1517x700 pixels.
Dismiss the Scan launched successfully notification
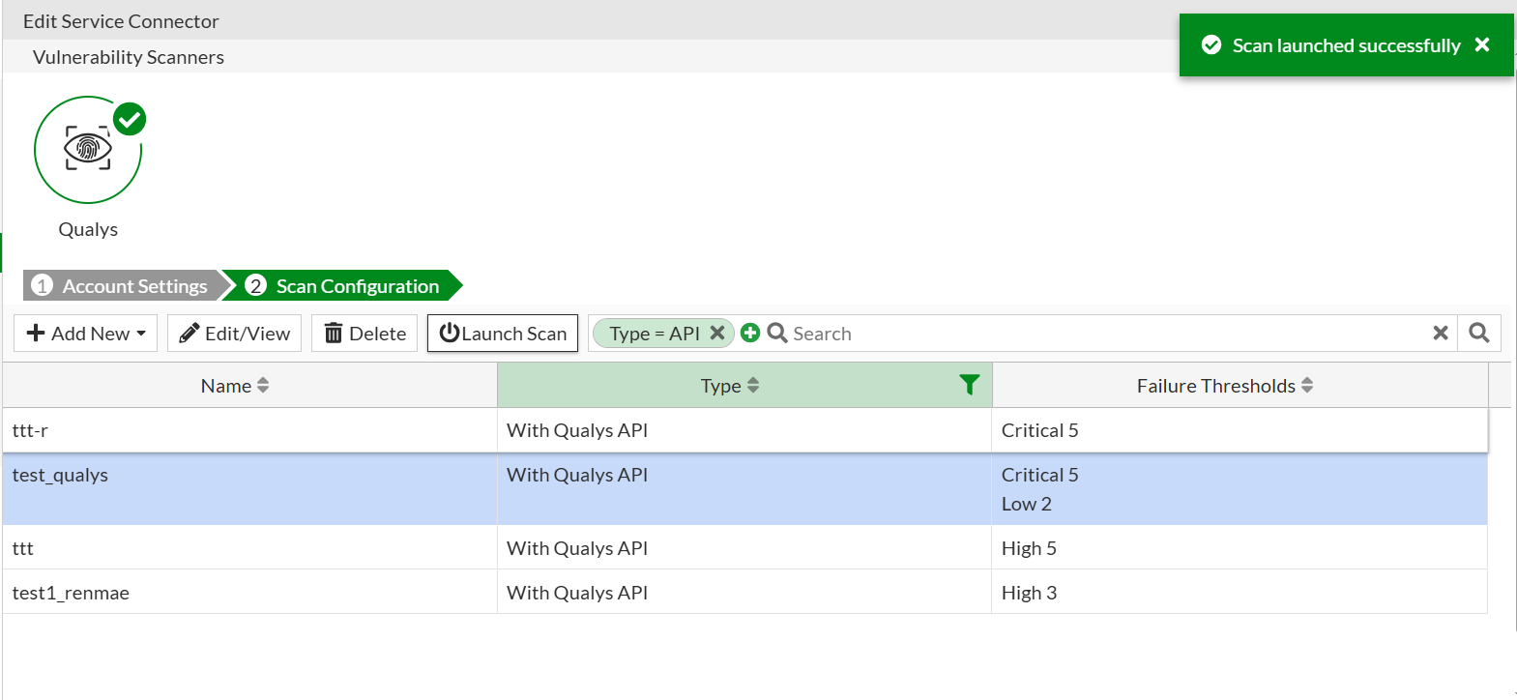[1481, 44]
